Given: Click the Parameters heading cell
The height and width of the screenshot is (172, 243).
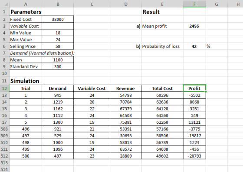Looking at the screenshot, I should 26,12.
